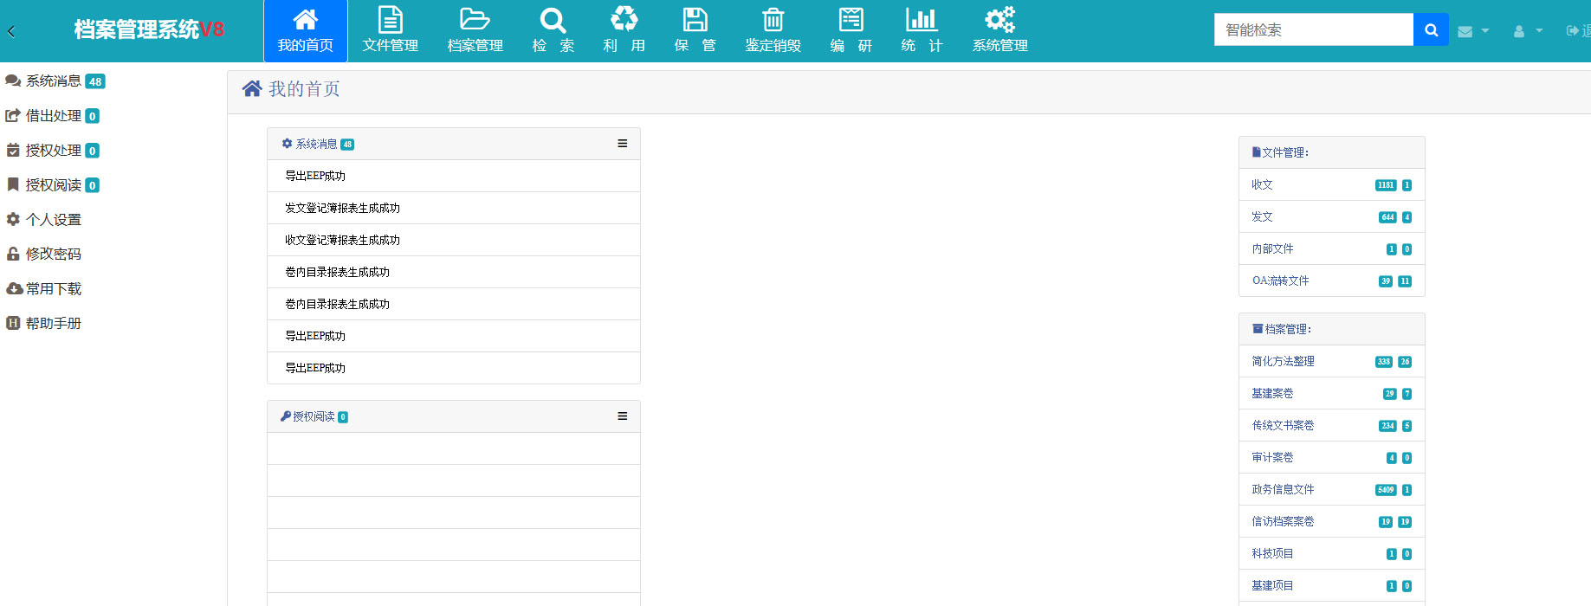Open the 档案管理 folder icon
The image size is (1591, 606).
[475, 20]
